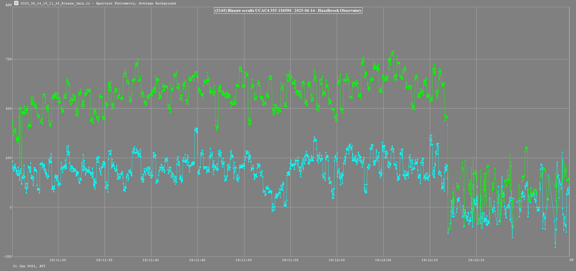This screenshot has width=576, height=271.
Task: Select the 19:11:45 time axis label
Action: point(197,260)
